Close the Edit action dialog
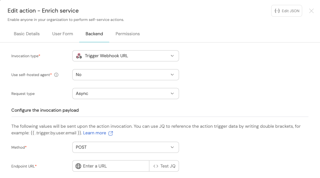 point(311,11)
